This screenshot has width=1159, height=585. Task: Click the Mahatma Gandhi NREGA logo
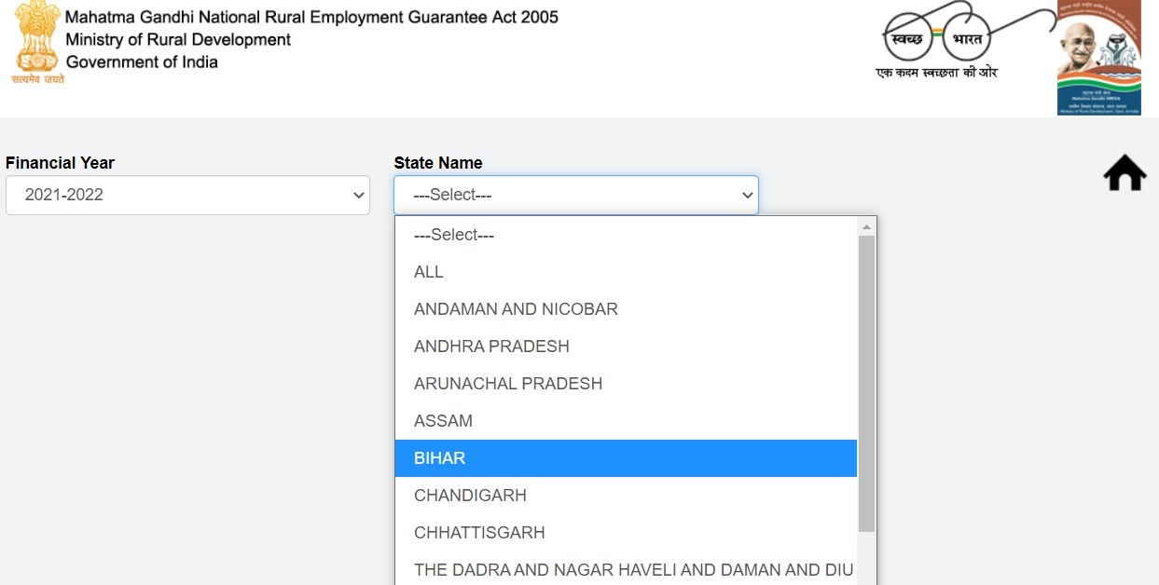pos(1098,58)
